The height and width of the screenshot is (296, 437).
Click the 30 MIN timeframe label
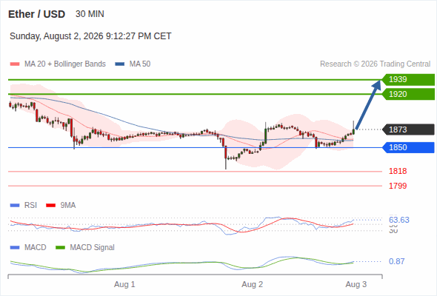point(90,14)
